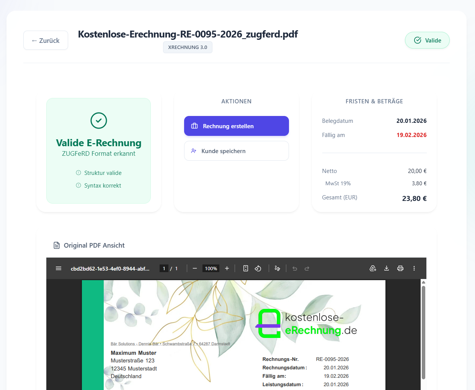Viewport: 475px width, 390px height.
Task: Zoom out of the PDF preview
Action: pos(195,268)
